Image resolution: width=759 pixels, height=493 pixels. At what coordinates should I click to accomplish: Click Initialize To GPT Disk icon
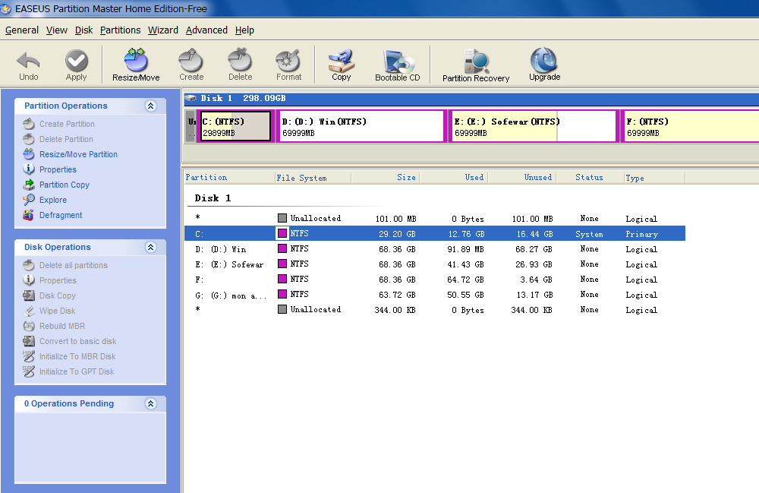(x=29, y=371)
